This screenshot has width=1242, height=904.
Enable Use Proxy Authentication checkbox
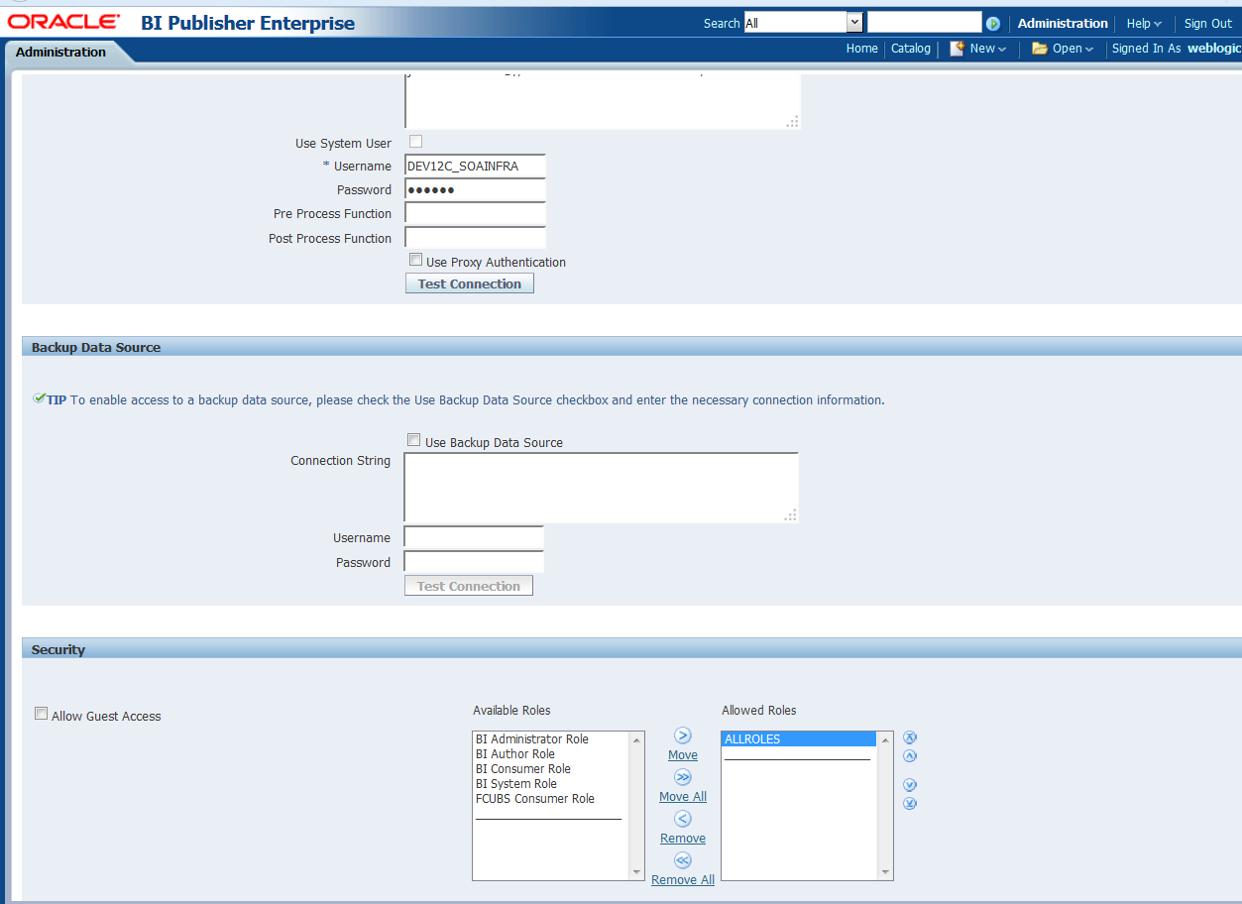[x=416, y=260]
